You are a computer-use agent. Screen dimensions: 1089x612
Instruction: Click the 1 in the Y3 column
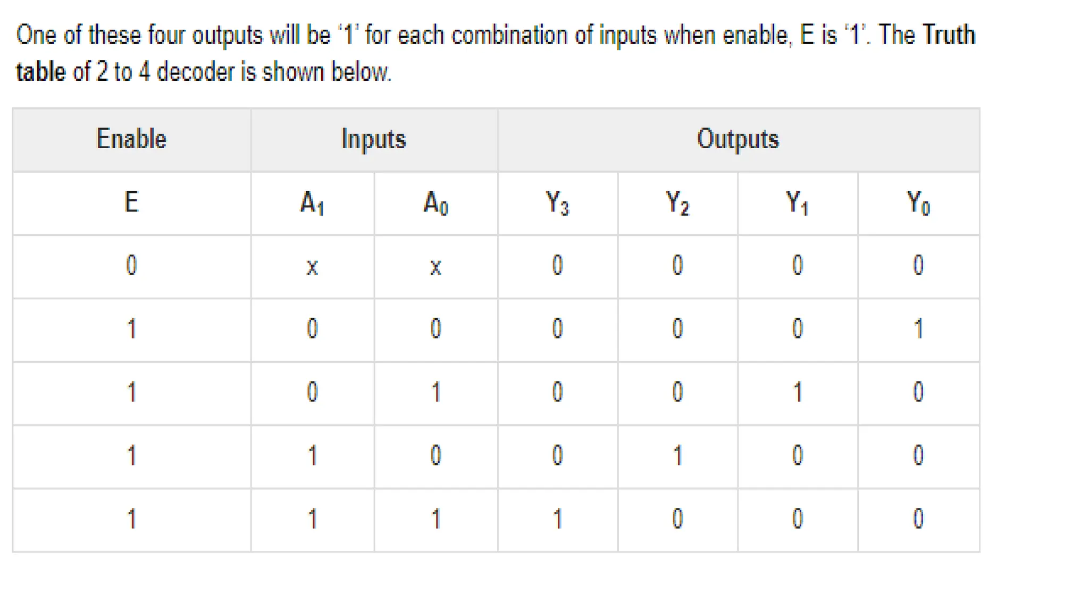557,519
